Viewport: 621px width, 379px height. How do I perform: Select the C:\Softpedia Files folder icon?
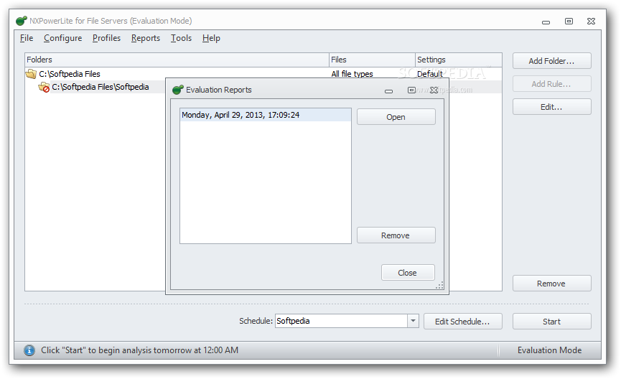(x=31, y=74)
